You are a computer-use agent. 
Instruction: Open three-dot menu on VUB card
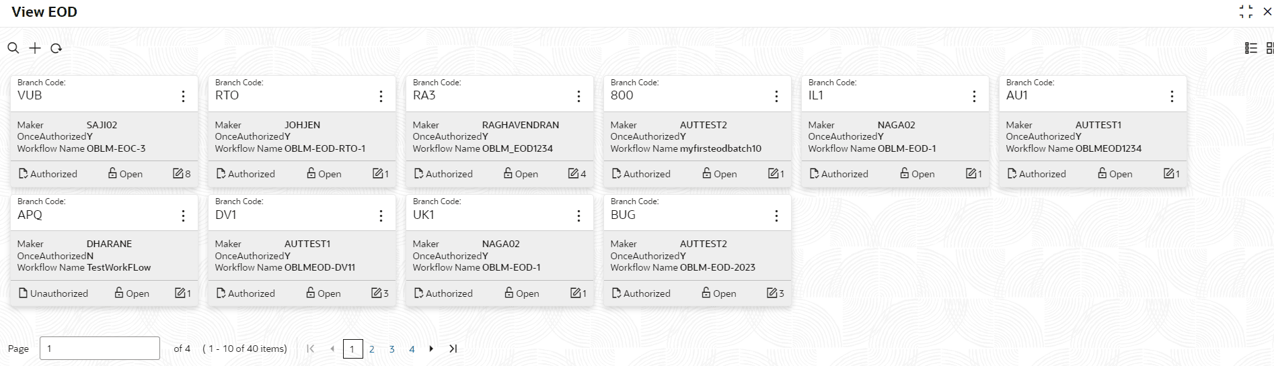[x=183, y=97]
